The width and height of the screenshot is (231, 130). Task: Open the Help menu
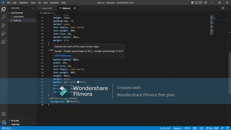coord(64,3)
